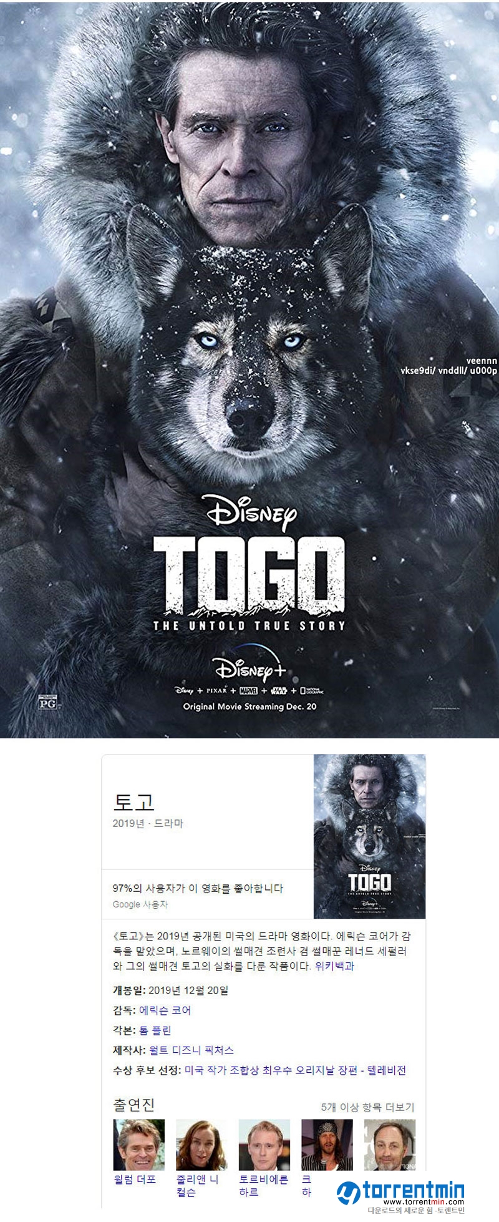Expand 5개 이상 항목 더보기
Viewport: 499px width, 1222px height.
367,1107
